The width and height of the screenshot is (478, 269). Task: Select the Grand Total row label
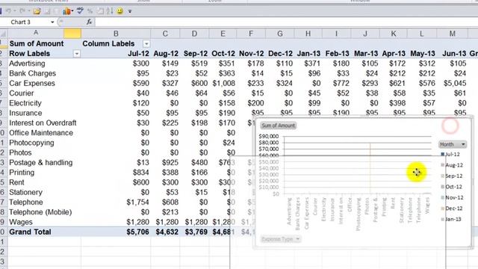44,232
